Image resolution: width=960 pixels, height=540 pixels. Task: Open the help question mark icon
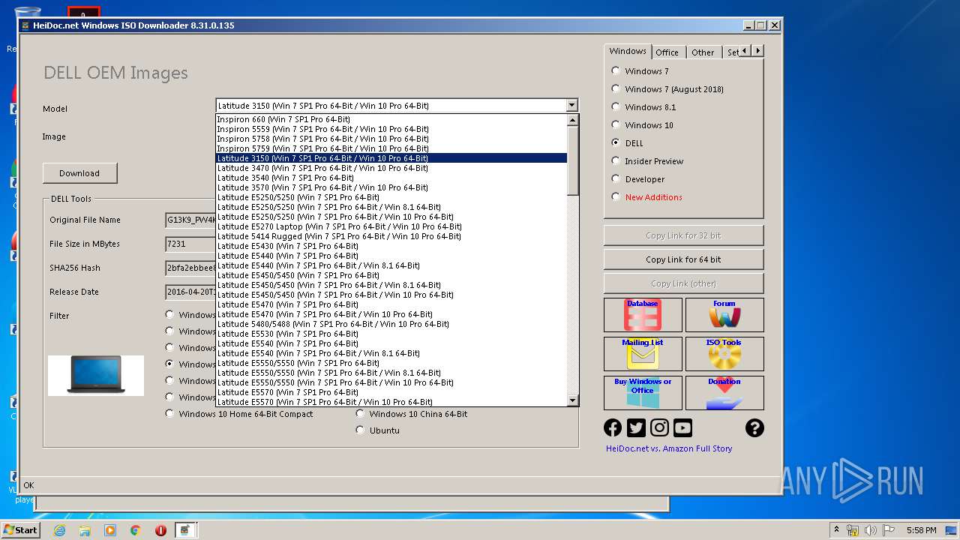[x=754, y=427]
